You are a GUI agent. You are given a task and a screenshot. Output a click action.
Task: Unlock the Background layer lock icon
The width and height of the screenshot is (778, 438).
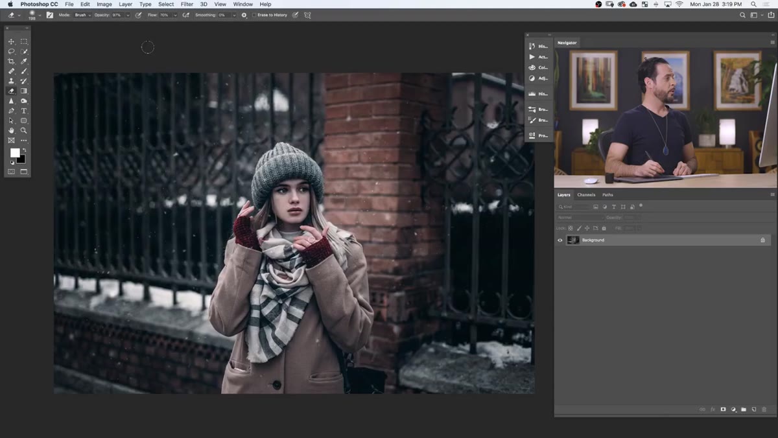[762, 240]
